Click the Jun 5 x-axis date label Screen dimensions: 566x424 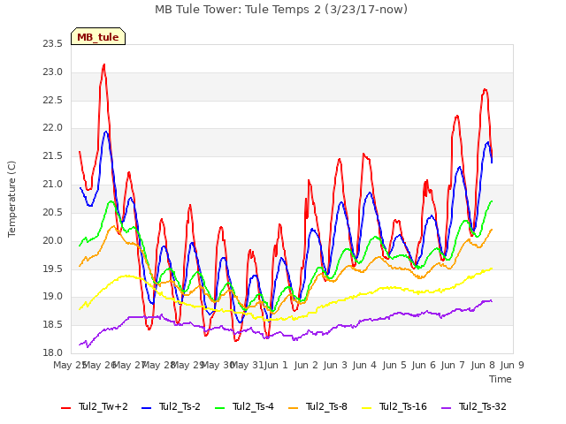pos(394,365)
